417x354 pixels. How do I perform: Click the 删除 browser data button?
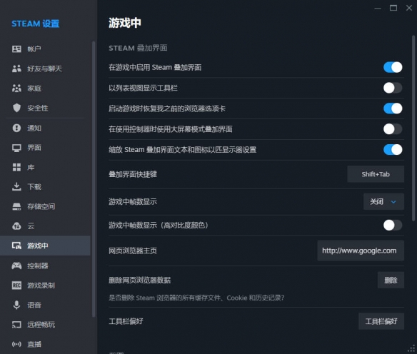tap(391, 280)
